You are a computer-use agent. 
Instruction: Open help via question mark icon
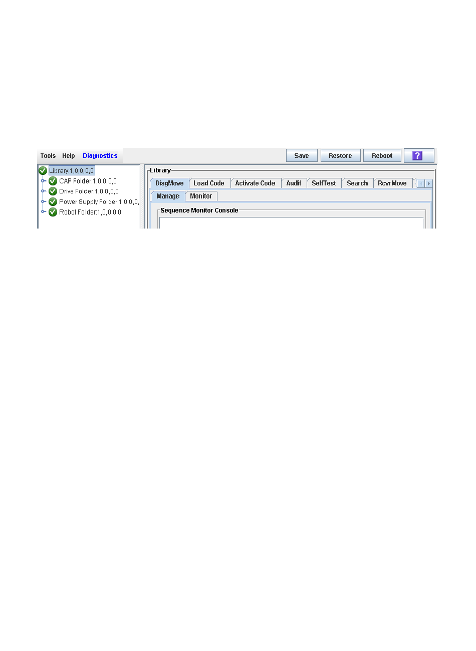tap(419, 156)
